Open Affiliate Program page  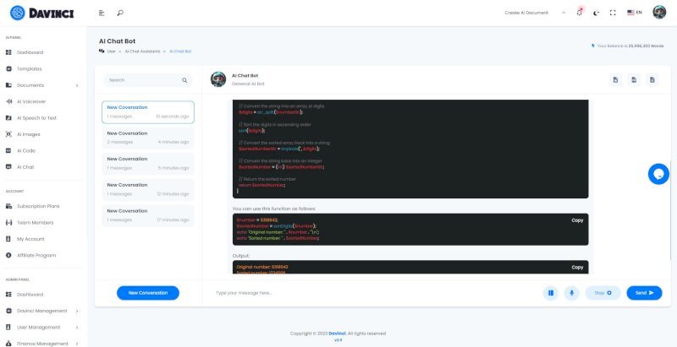(36, 255)
